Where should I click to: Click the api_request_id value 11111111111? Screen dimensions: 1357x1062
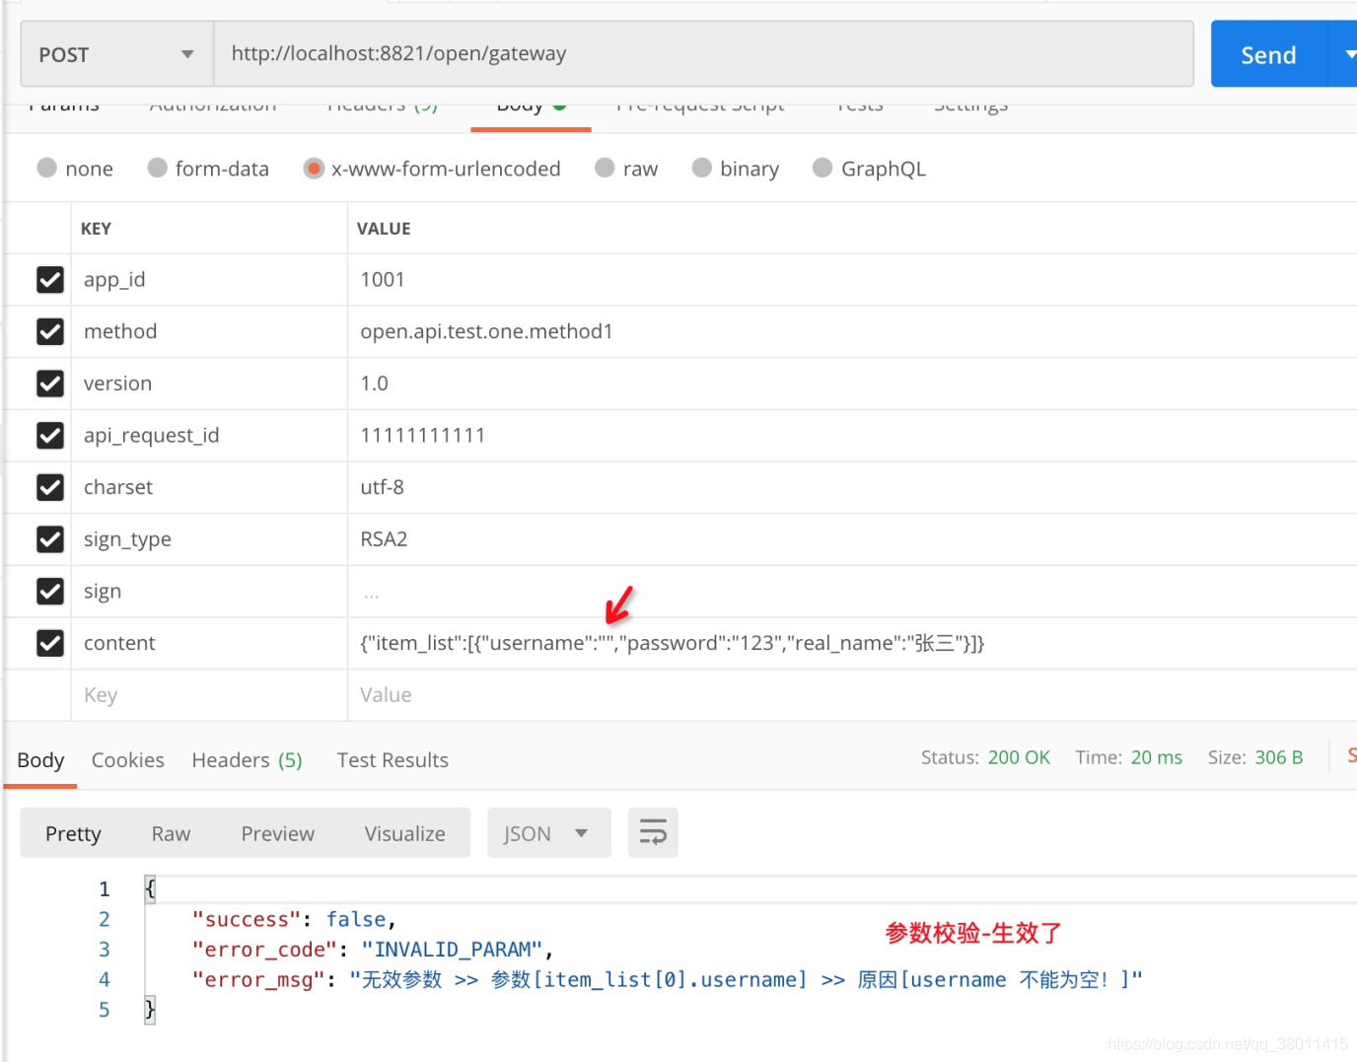422,435
